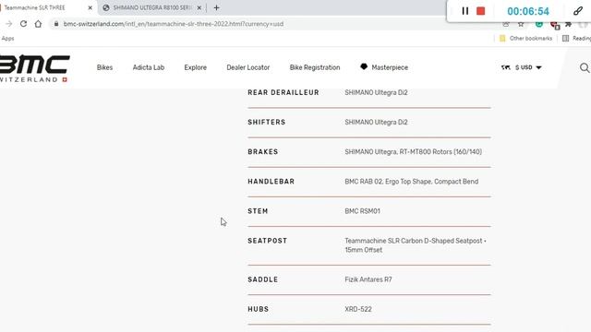
Task: Select the SHIFTERS SHIMANO Ultegra Di2 value
Action: [376, 123]
